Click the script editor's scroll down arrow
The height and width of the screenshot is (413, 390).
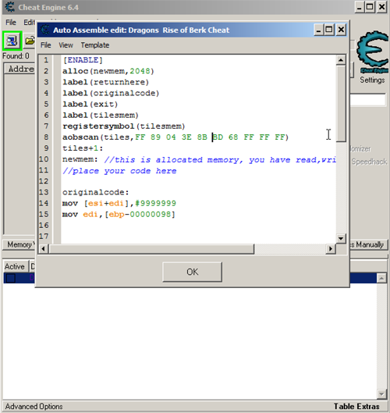point(341,239)
